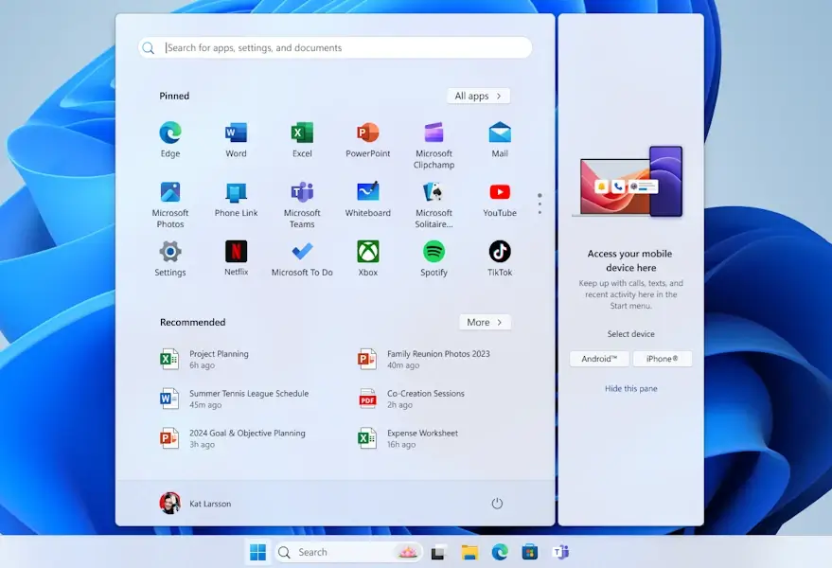
Task: Click the Hide this pane link
Action: click(631, 388)
